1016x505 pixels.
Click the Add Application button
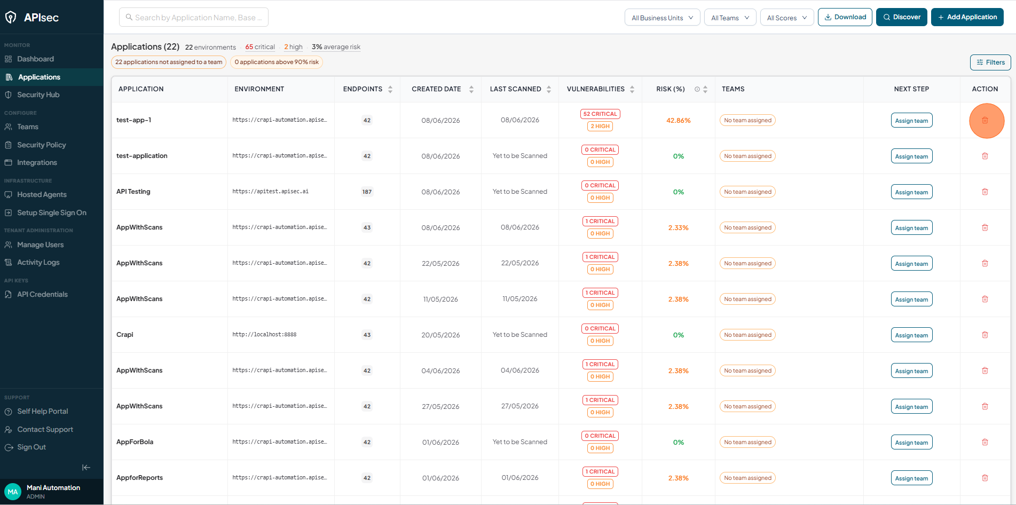(x=967, y=17)
